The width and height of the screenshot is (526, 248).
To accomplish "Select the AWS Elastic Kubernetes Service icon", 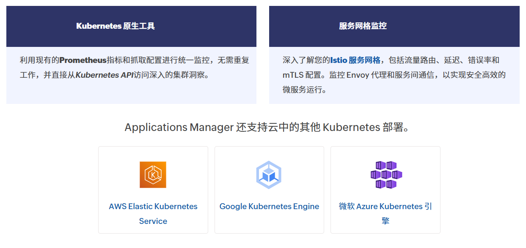I will pos(153,174).
